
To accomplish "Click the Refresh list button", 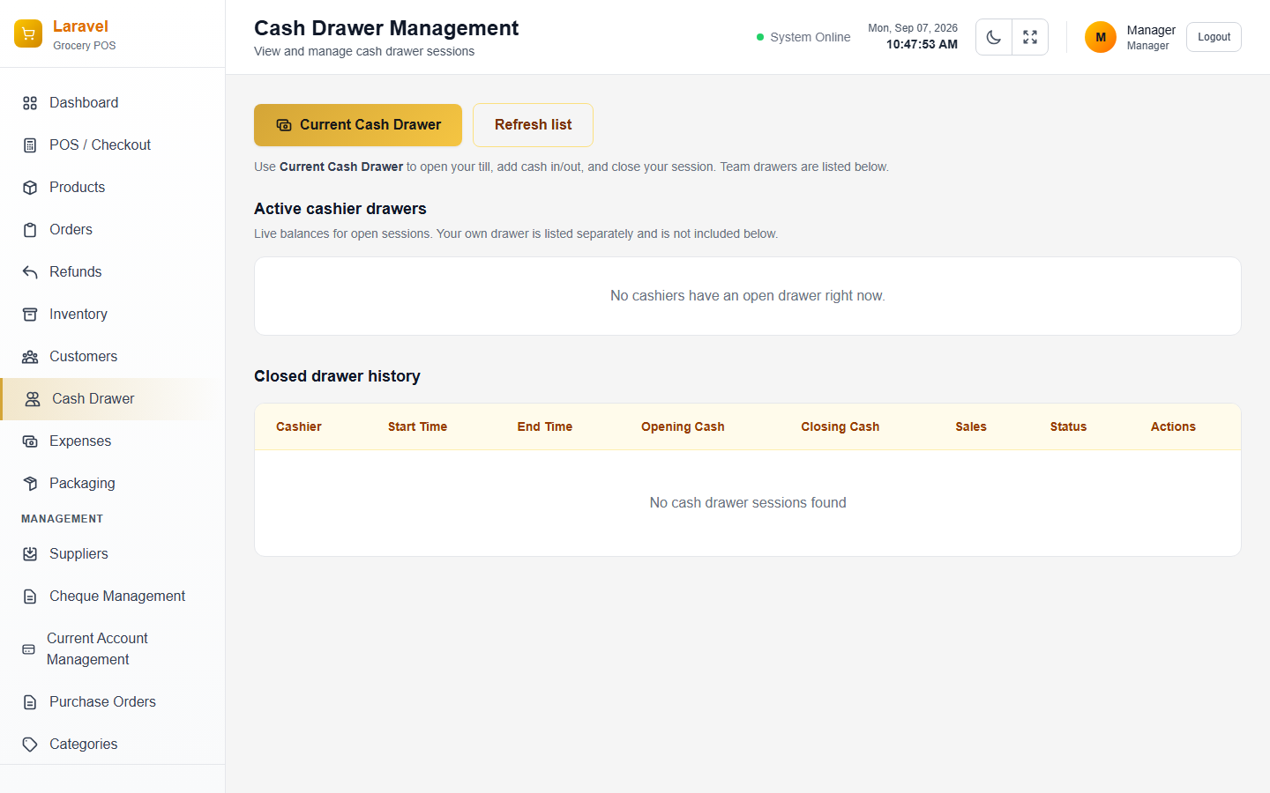I will [533, 125].
